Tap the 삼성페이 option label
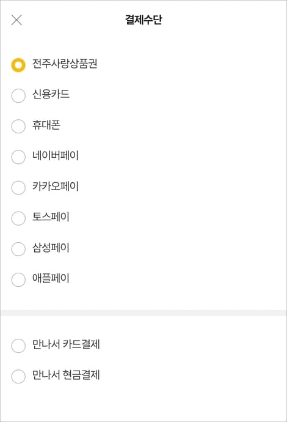287x422 pixels. [51, 248]
